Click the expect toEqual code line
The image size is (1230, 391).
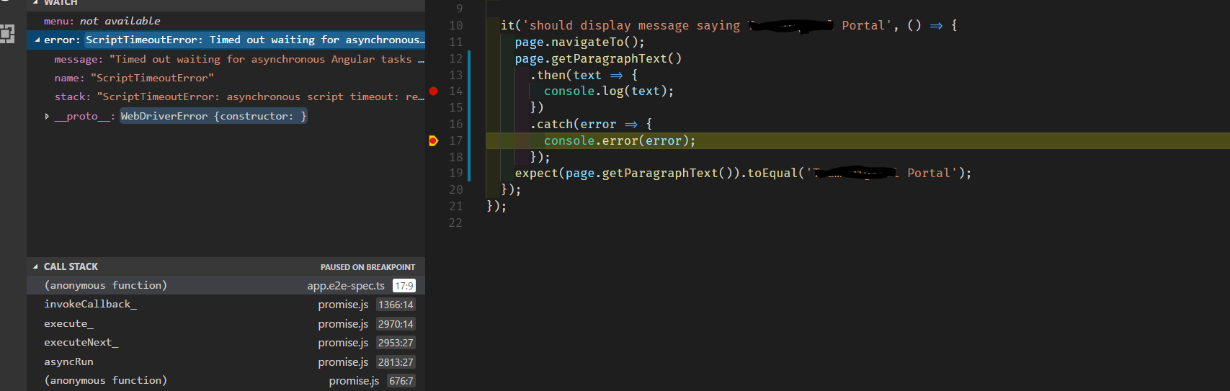pyautogui.click(x=743, y=173)
